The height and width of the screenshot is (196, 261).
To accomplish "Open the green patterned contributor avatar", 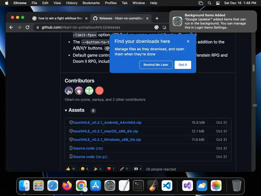I will (89, 91).
